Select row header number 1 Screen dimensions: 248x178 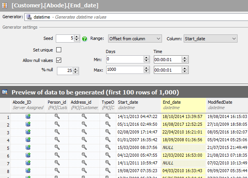[5, 117]
